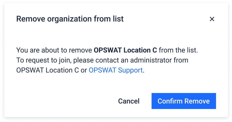Click the dialog title Remove organization from list
This screenshot has width=232, height=122.
[x=70, y=19]
